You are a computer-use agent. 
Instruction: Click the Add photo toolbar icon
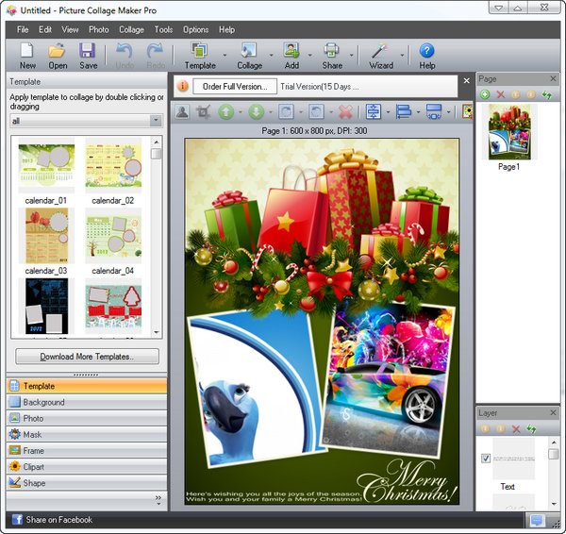(291, 50)
